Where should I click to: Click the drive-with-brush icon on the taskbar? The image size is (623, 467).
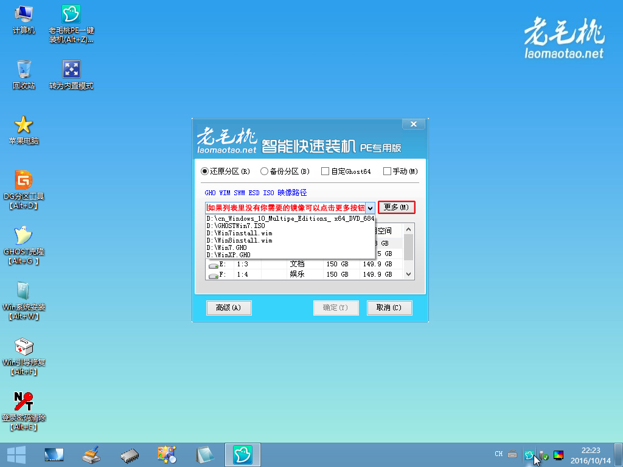click(91, 455)
